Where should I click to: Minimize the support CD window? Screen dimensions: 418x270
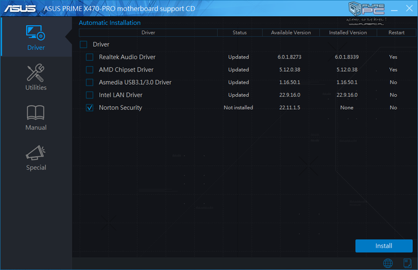coord(394,10)
